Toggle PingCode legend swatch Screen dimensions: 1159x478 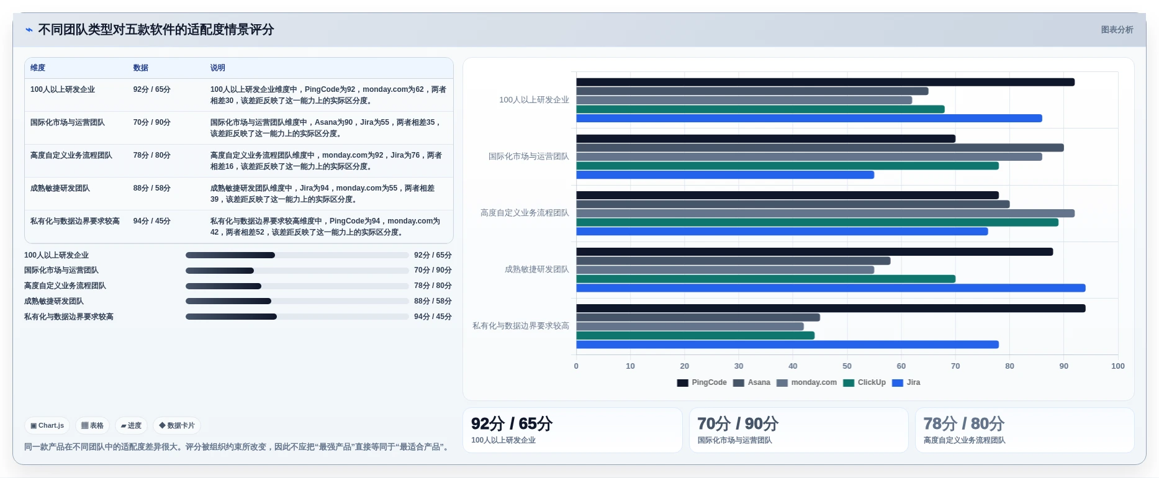tap(682, 383)
